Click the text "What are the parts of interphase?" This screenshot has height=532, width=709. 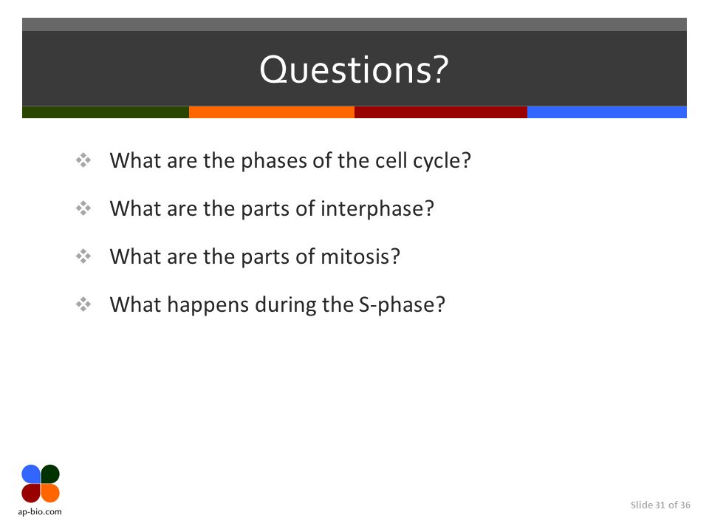point(272,208)
